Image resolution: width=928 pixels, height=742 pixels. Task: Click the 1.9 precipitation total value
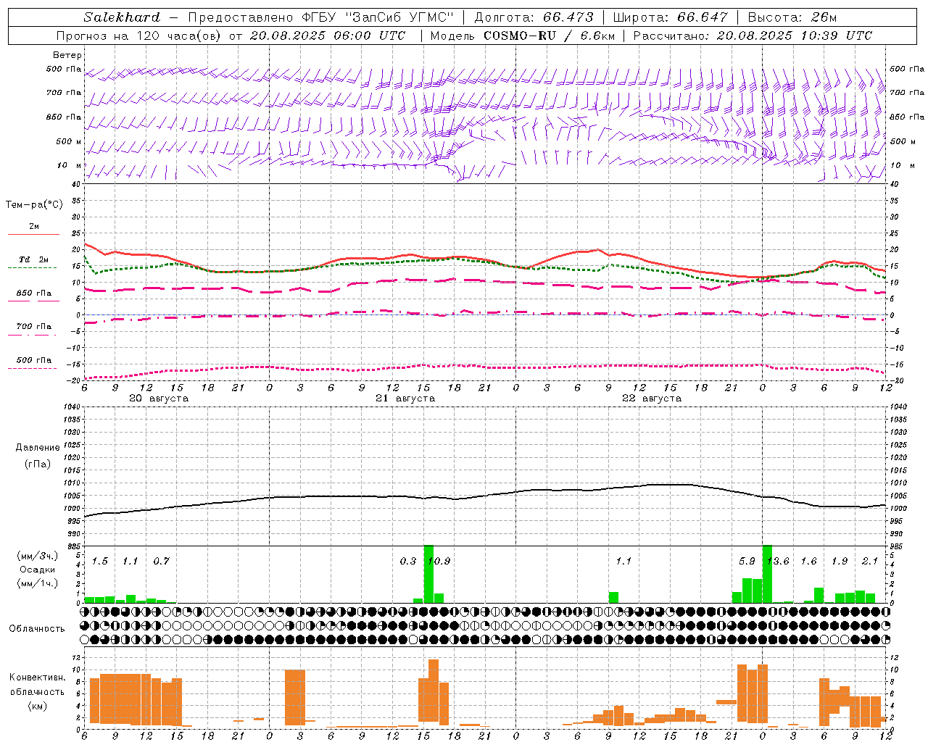[840, 562]
